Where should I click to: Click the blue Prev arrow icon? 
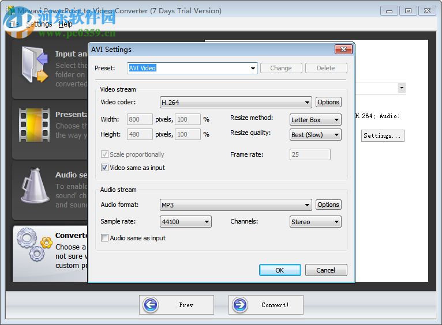tap(151, 305)
